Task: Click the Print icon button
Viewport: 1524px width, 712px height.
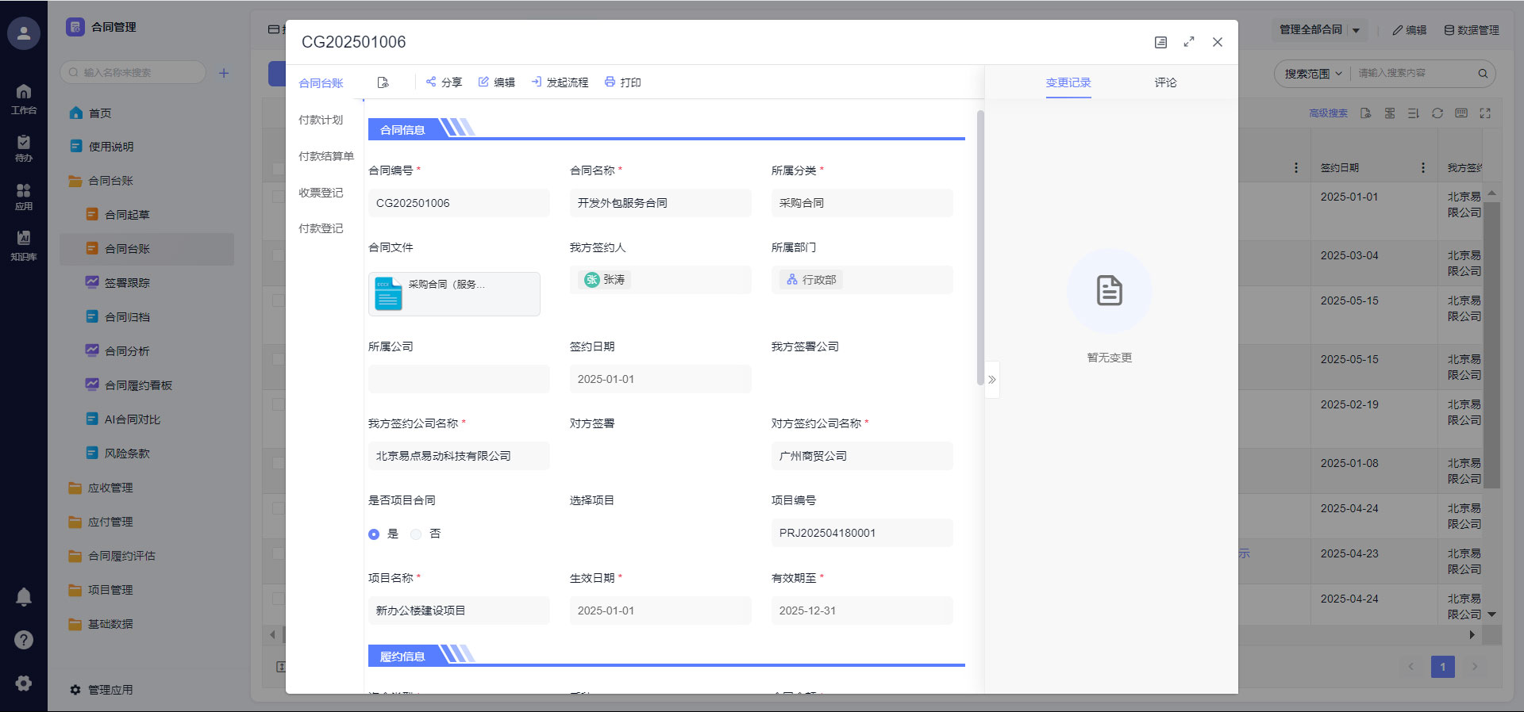Action: pos(610,82)
